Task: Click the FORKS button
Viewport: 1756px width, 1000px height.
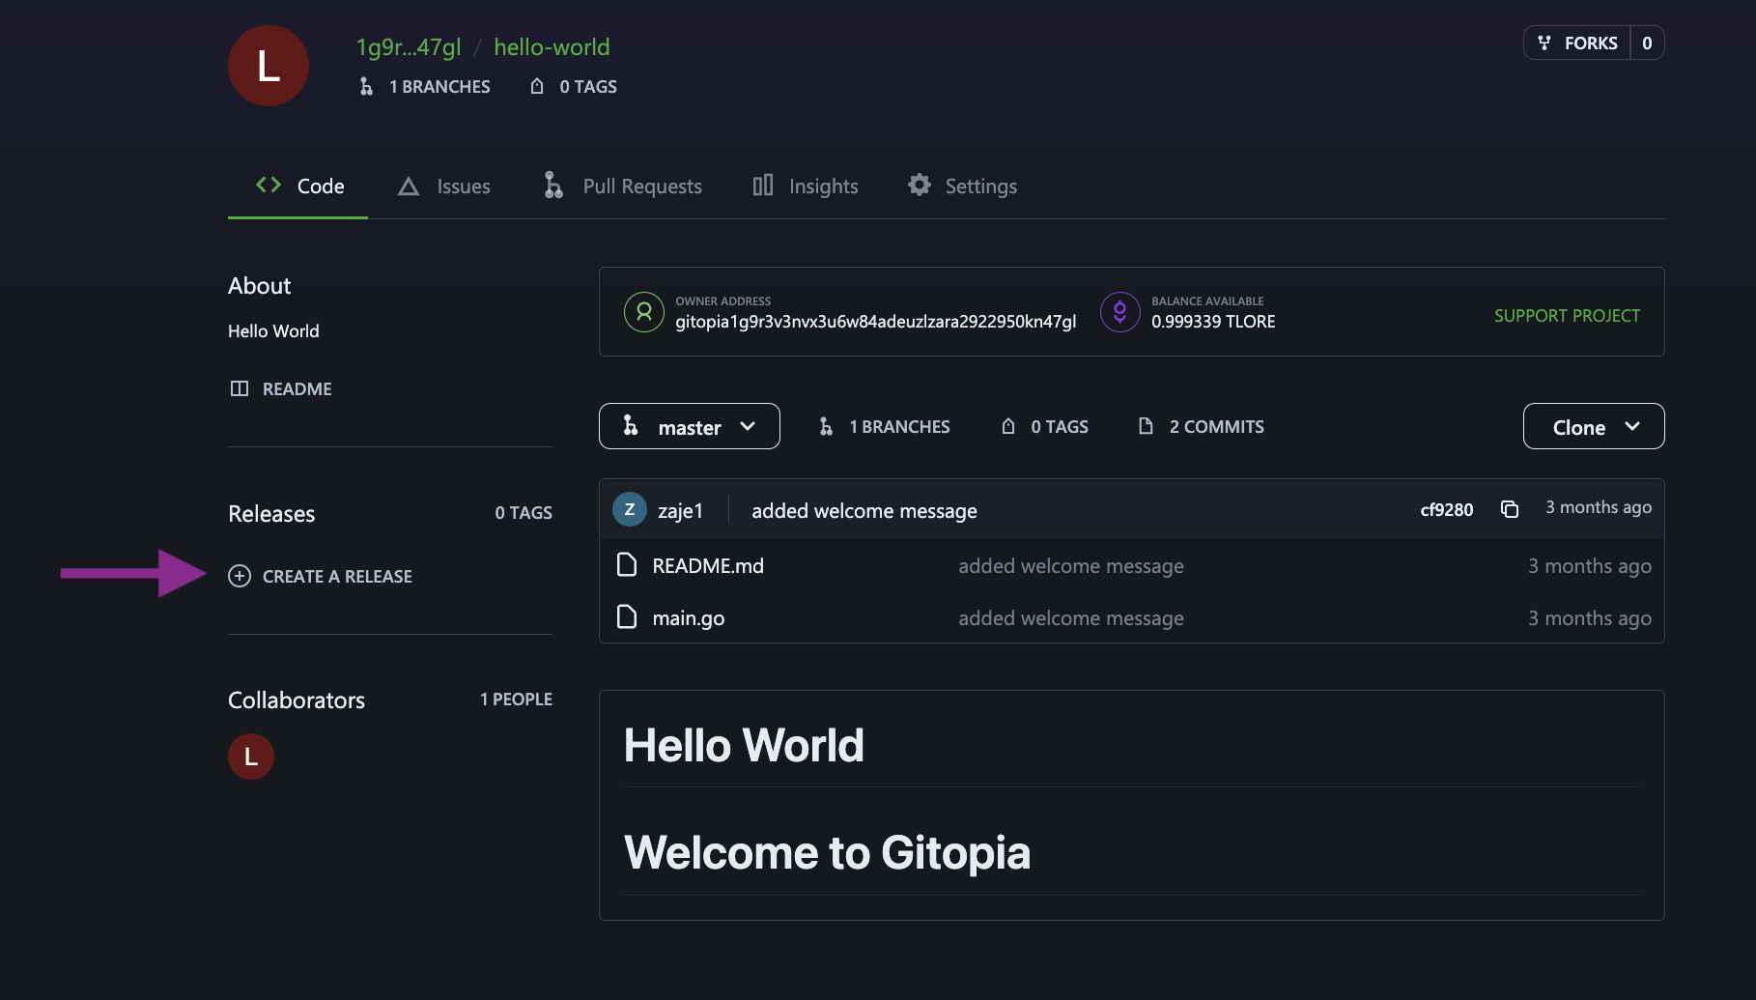Action: pyautogui.click(x=1577, y=43)
